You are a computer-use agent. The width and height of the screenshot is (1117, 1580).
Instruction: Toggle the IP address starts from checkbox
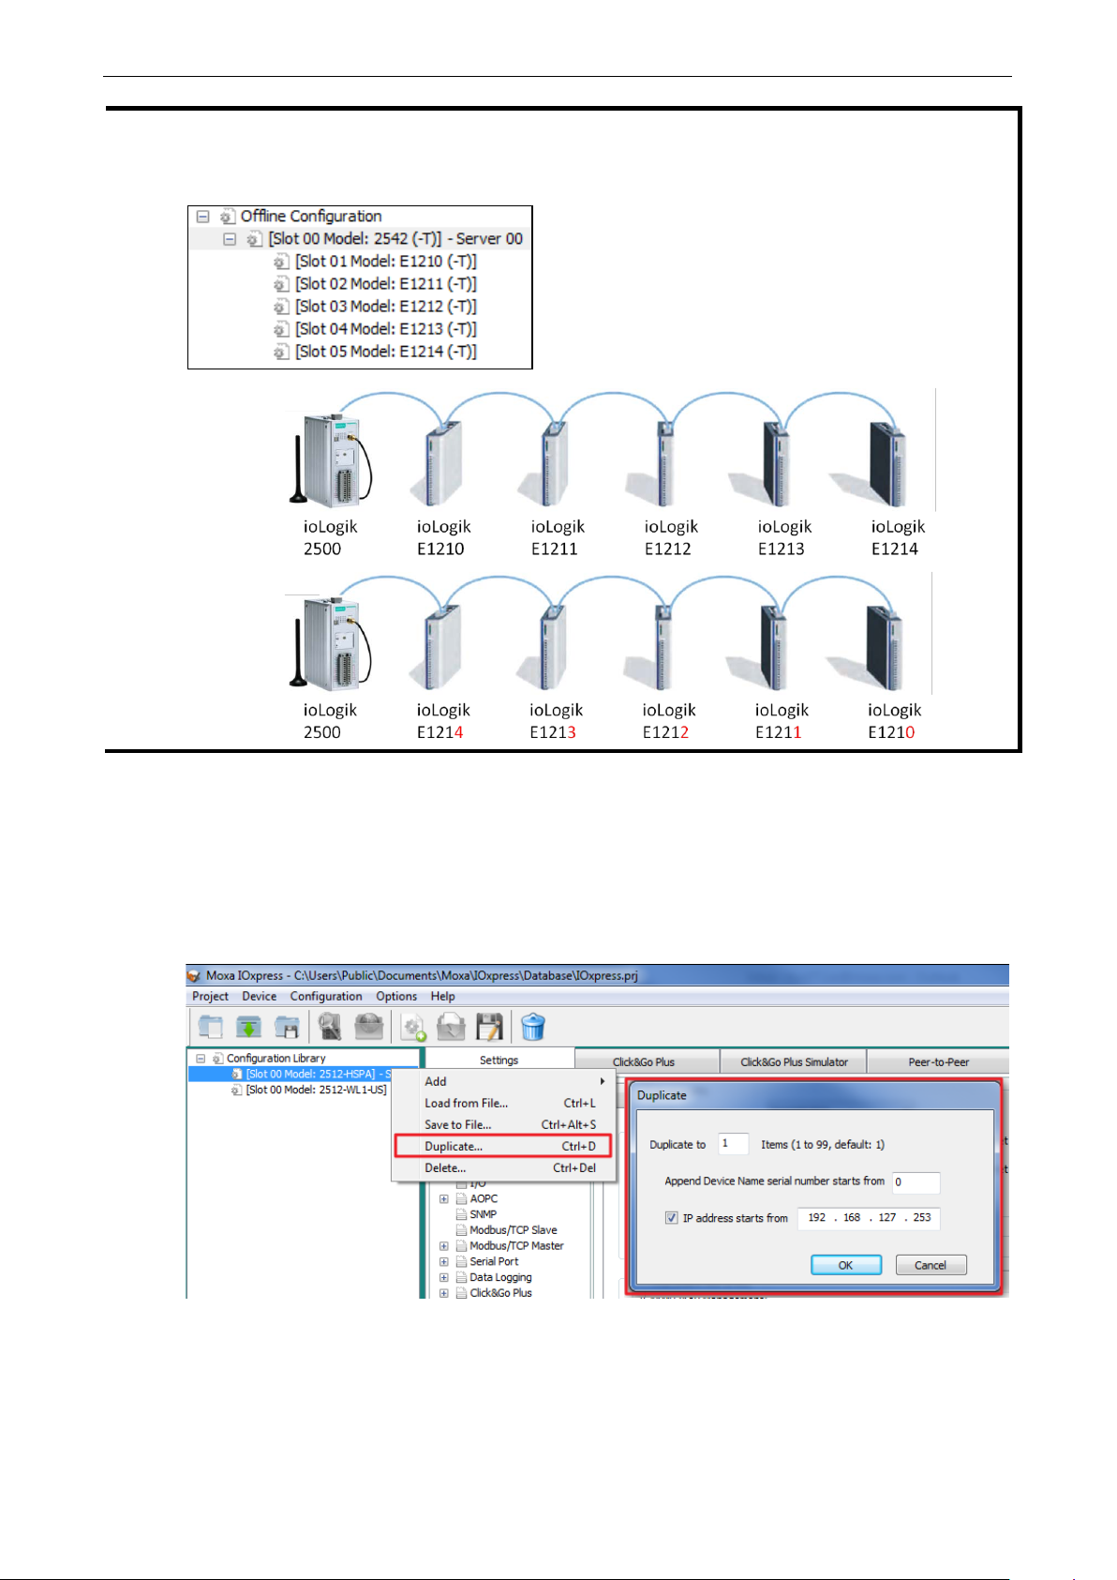tap(672, 1218)
